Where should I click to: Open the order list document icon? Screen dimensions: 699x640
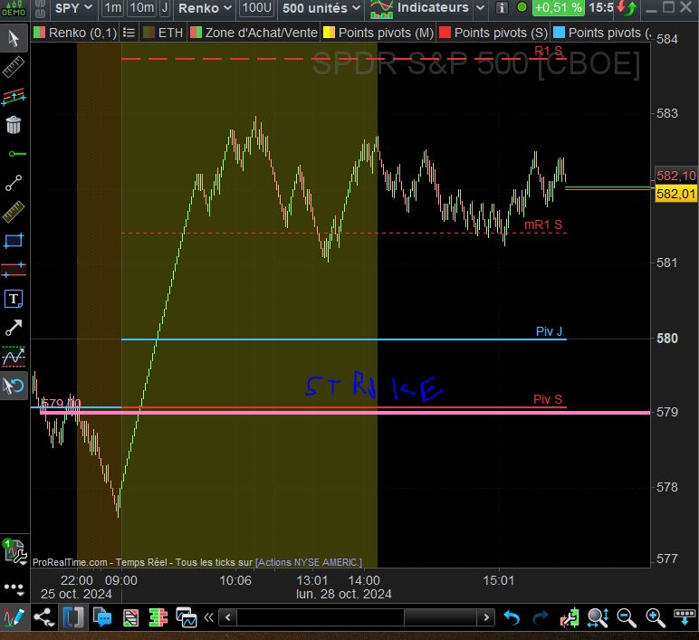(x=130, y=617)
